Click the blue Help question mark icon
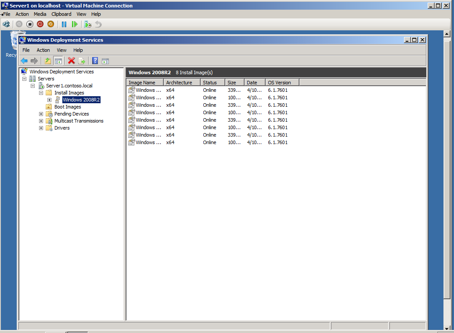The height and width of the screenshot is (333, 454). click(95, 61)
